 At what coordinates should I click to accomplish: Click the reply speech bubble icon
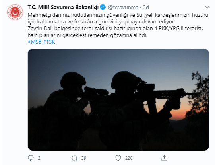click(x=31, y=158)
